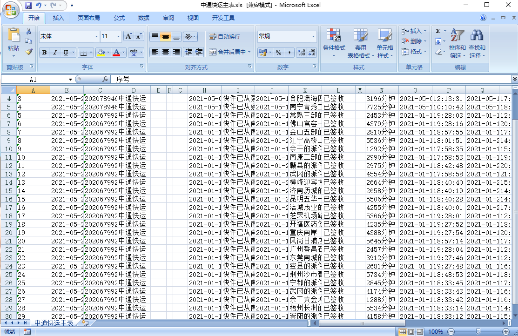Switch to the 公式 ribbon tab

[x=119, y=18]
